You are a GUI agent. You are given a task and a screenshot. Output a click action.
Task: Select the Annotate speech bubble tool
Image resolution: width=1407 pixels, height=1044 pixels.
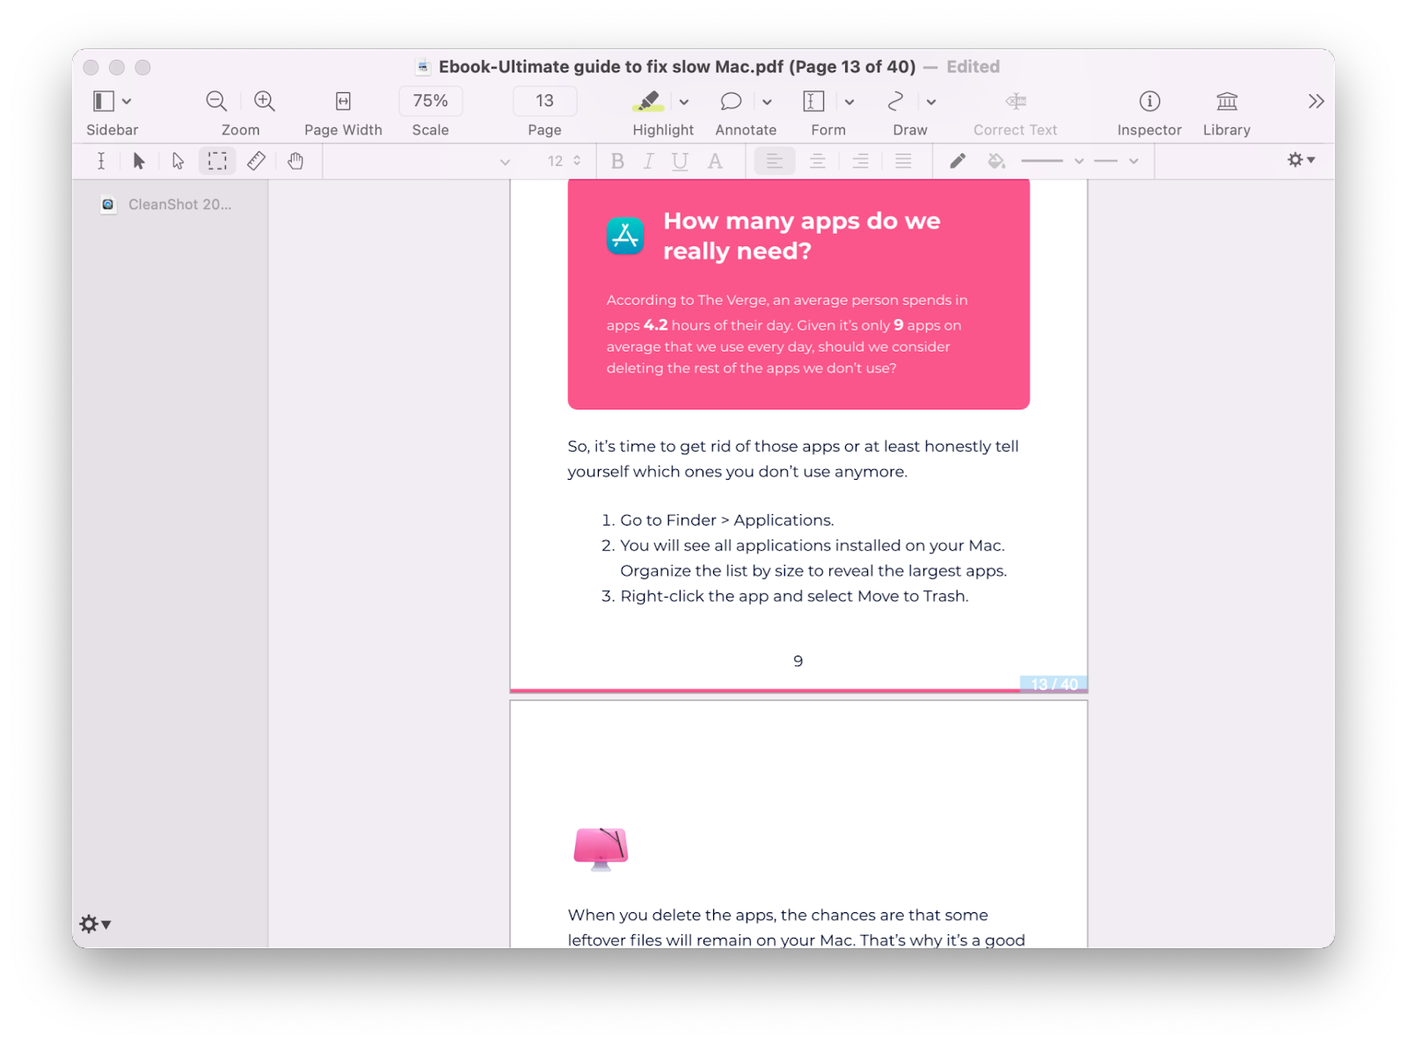click(731, 101)
